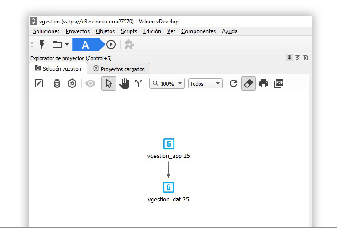Click the Velneo app icon in title bar
Image resolution: width=337 pixels, height=228 pixels.
tap(33, 22)
